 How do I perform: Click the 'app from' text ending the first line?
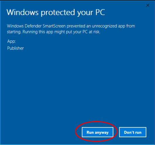pos(127,26)
